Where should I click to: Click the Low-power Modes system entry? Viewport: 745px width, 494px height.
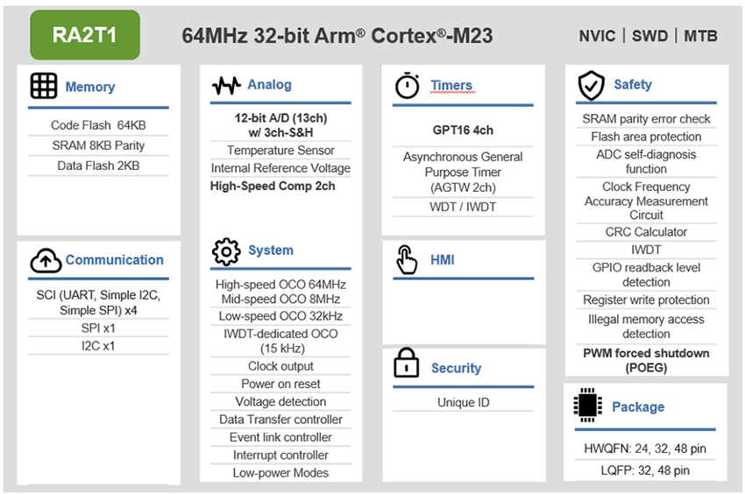pos(280,473)
